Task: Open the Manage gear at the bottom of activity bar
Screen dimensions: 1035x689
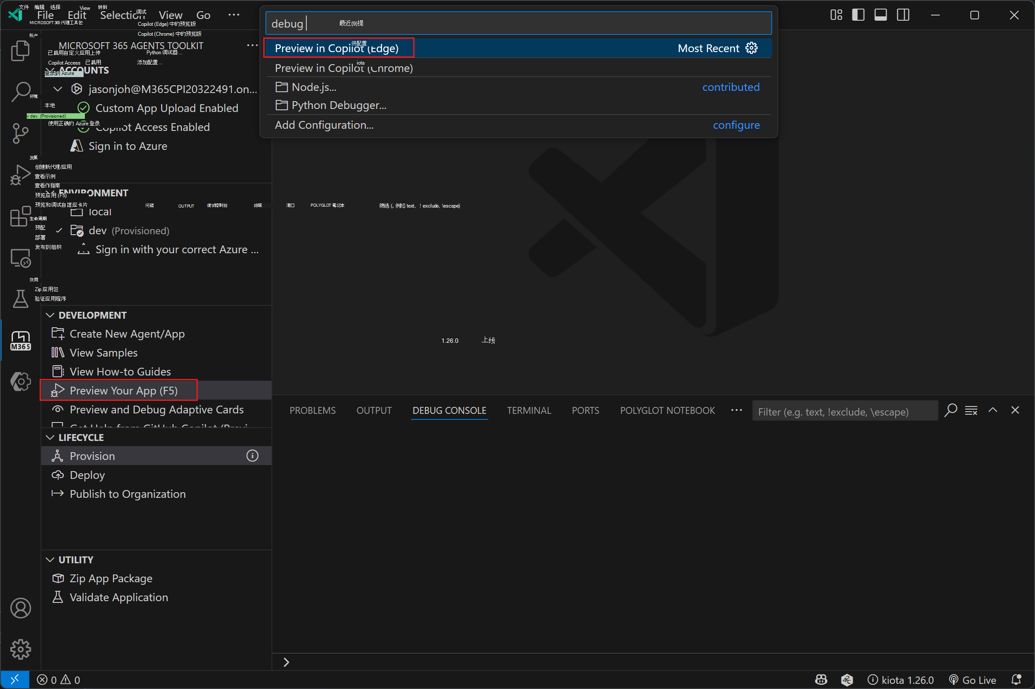Action: (20, 649)
